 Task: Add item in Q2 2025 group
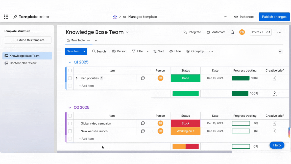tap(86, 139)
